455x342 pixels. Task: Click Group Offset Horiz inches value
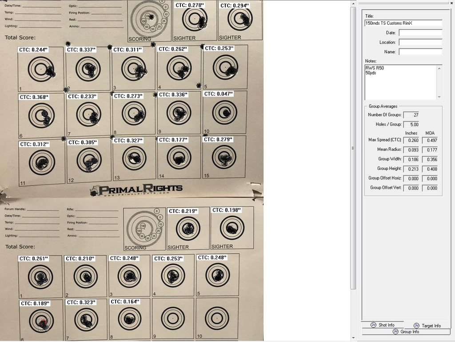point(411,179)
